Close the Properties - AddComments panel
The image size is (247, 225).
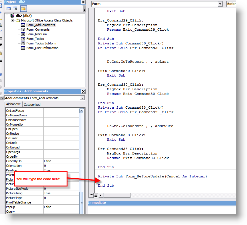tap(83, 91)
